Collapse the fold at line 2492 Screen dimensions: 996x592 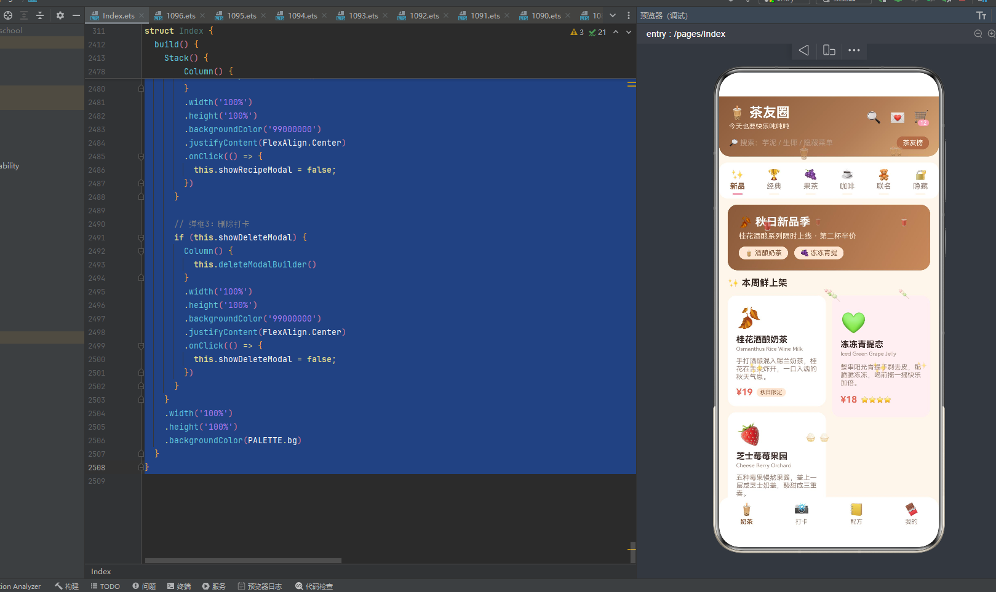click(141, 251)
